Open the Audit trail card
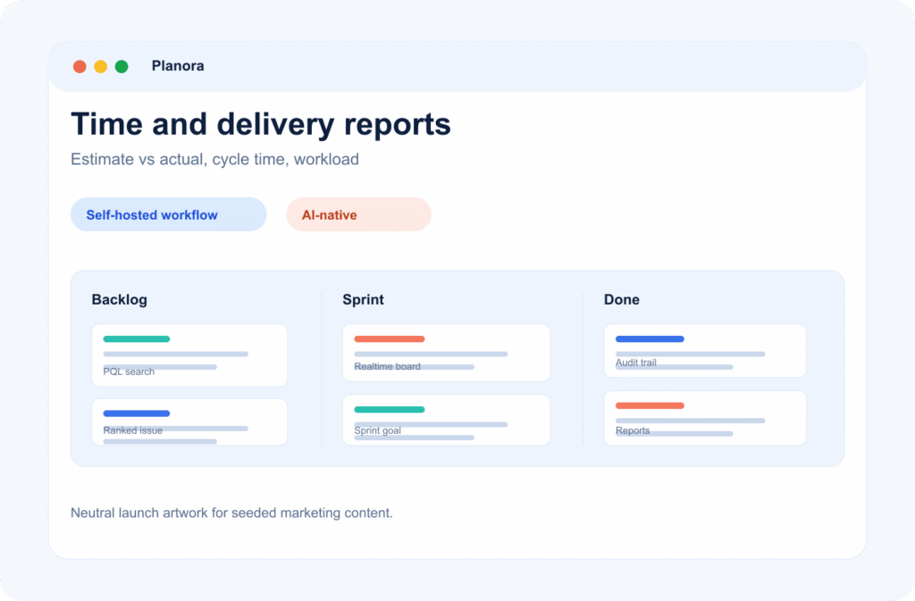 coord(705,351)
